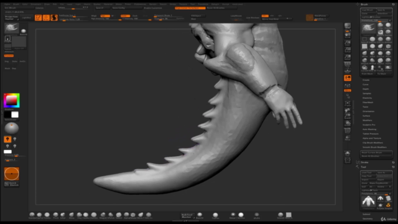398x224 pixels.
Task: Expand the FiberMesh section
Action: click(368, 102)
